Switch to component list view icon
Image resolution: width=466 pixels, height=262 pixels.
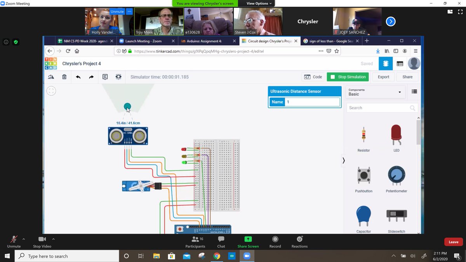click(400, 64)
